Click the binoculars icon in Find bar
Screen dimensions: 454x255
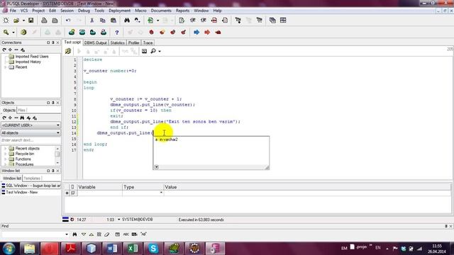[x=74, y=234]
